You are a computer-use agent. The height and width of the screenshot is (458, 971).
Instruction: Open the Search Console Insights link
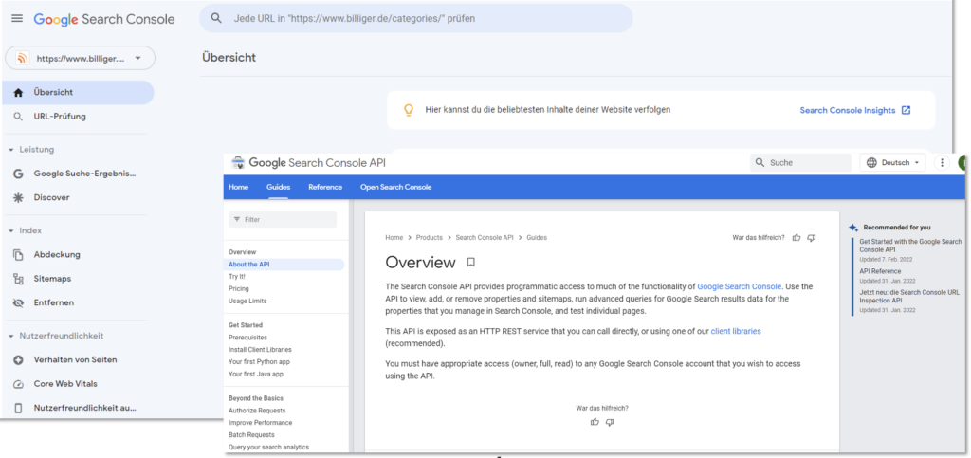(847, 110)
